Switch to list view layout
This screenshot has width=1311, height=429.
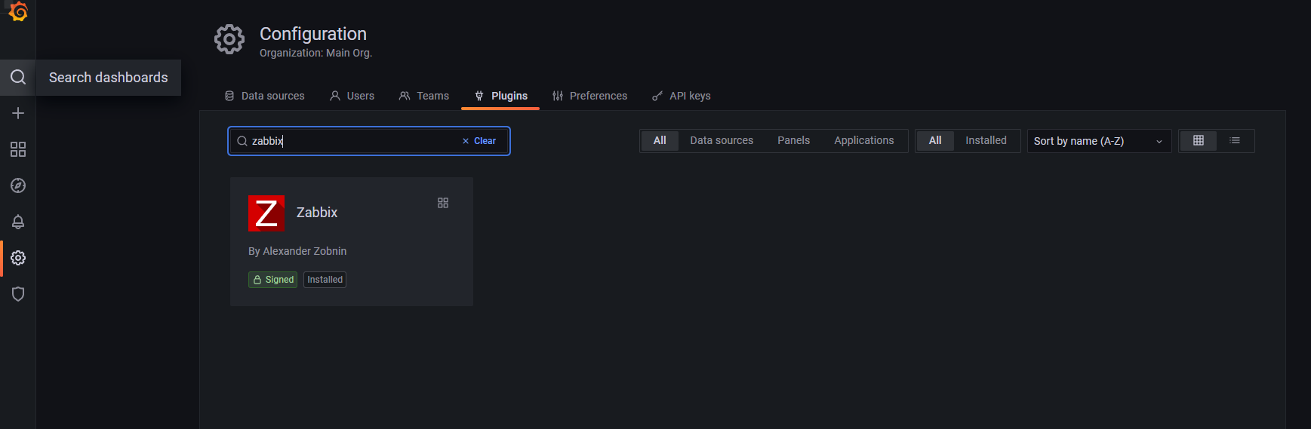(x=1235, y=141)
